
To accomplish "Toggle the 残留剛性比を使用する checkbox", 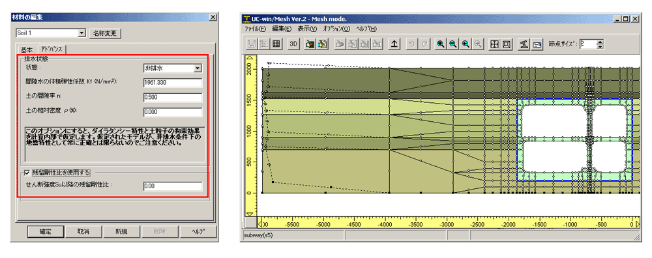I will click(x=27, y=172).
